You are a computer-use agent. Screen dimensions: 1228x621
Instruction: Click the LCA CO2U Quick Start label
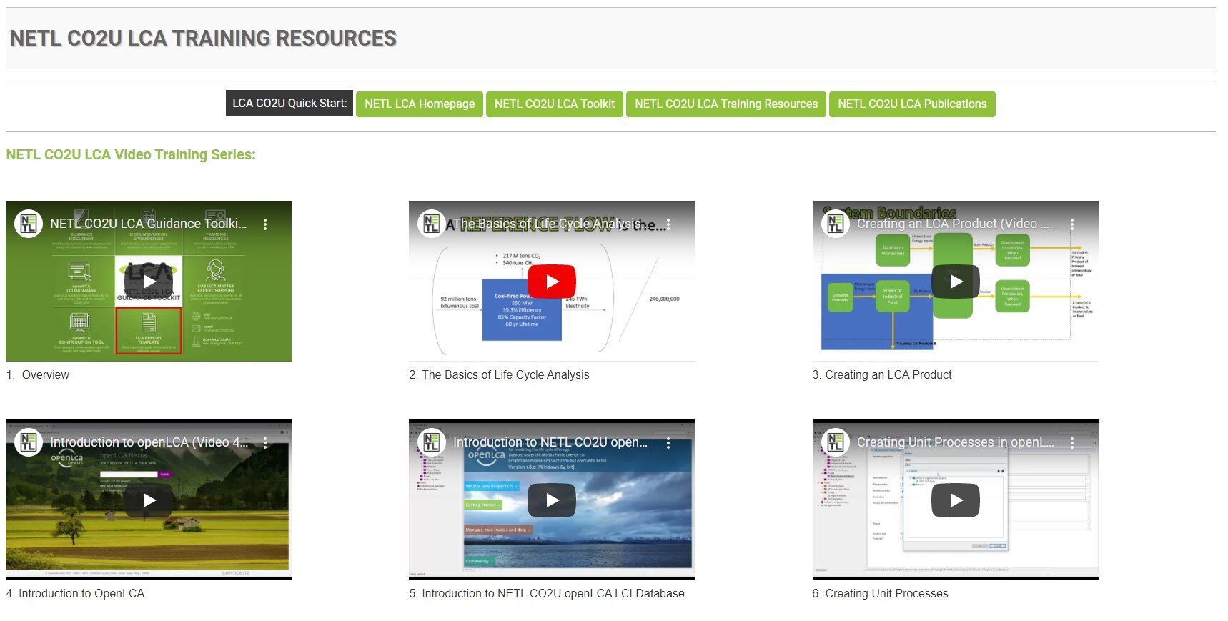pos(289,103)
